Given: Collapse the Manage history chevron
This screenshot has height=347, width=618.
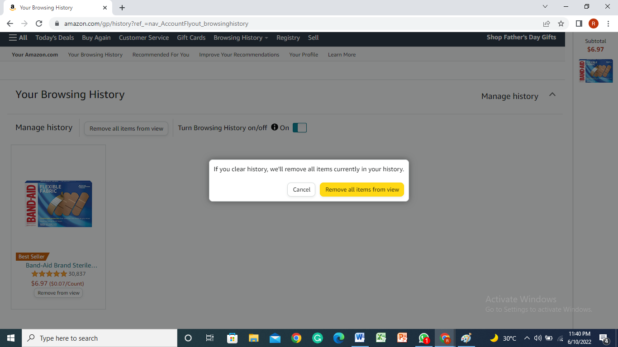Looking at the screenshot, I should pyautogui.click(x=552, y=95).
